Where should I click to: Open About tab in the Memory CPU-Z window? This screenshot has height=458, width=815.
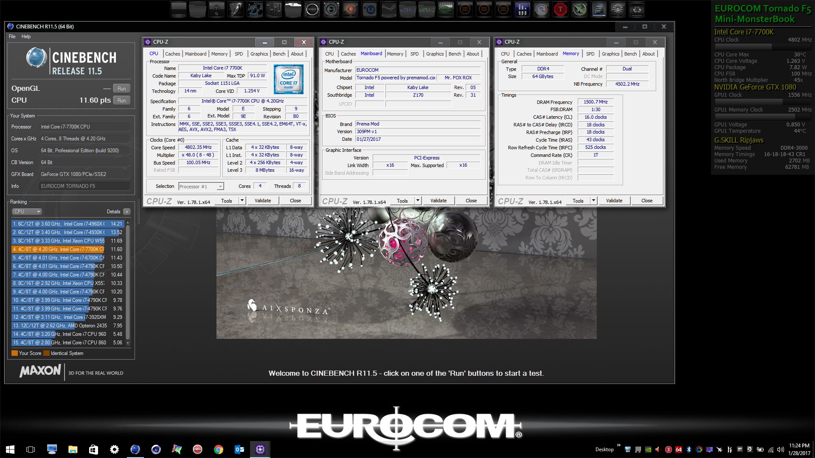[x=648, y=54]
